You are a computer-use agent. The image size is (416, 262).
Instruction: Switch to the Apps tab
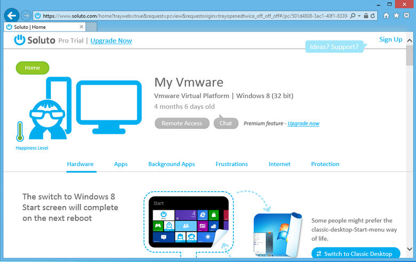pyautogui.click(x=121, y=164)
